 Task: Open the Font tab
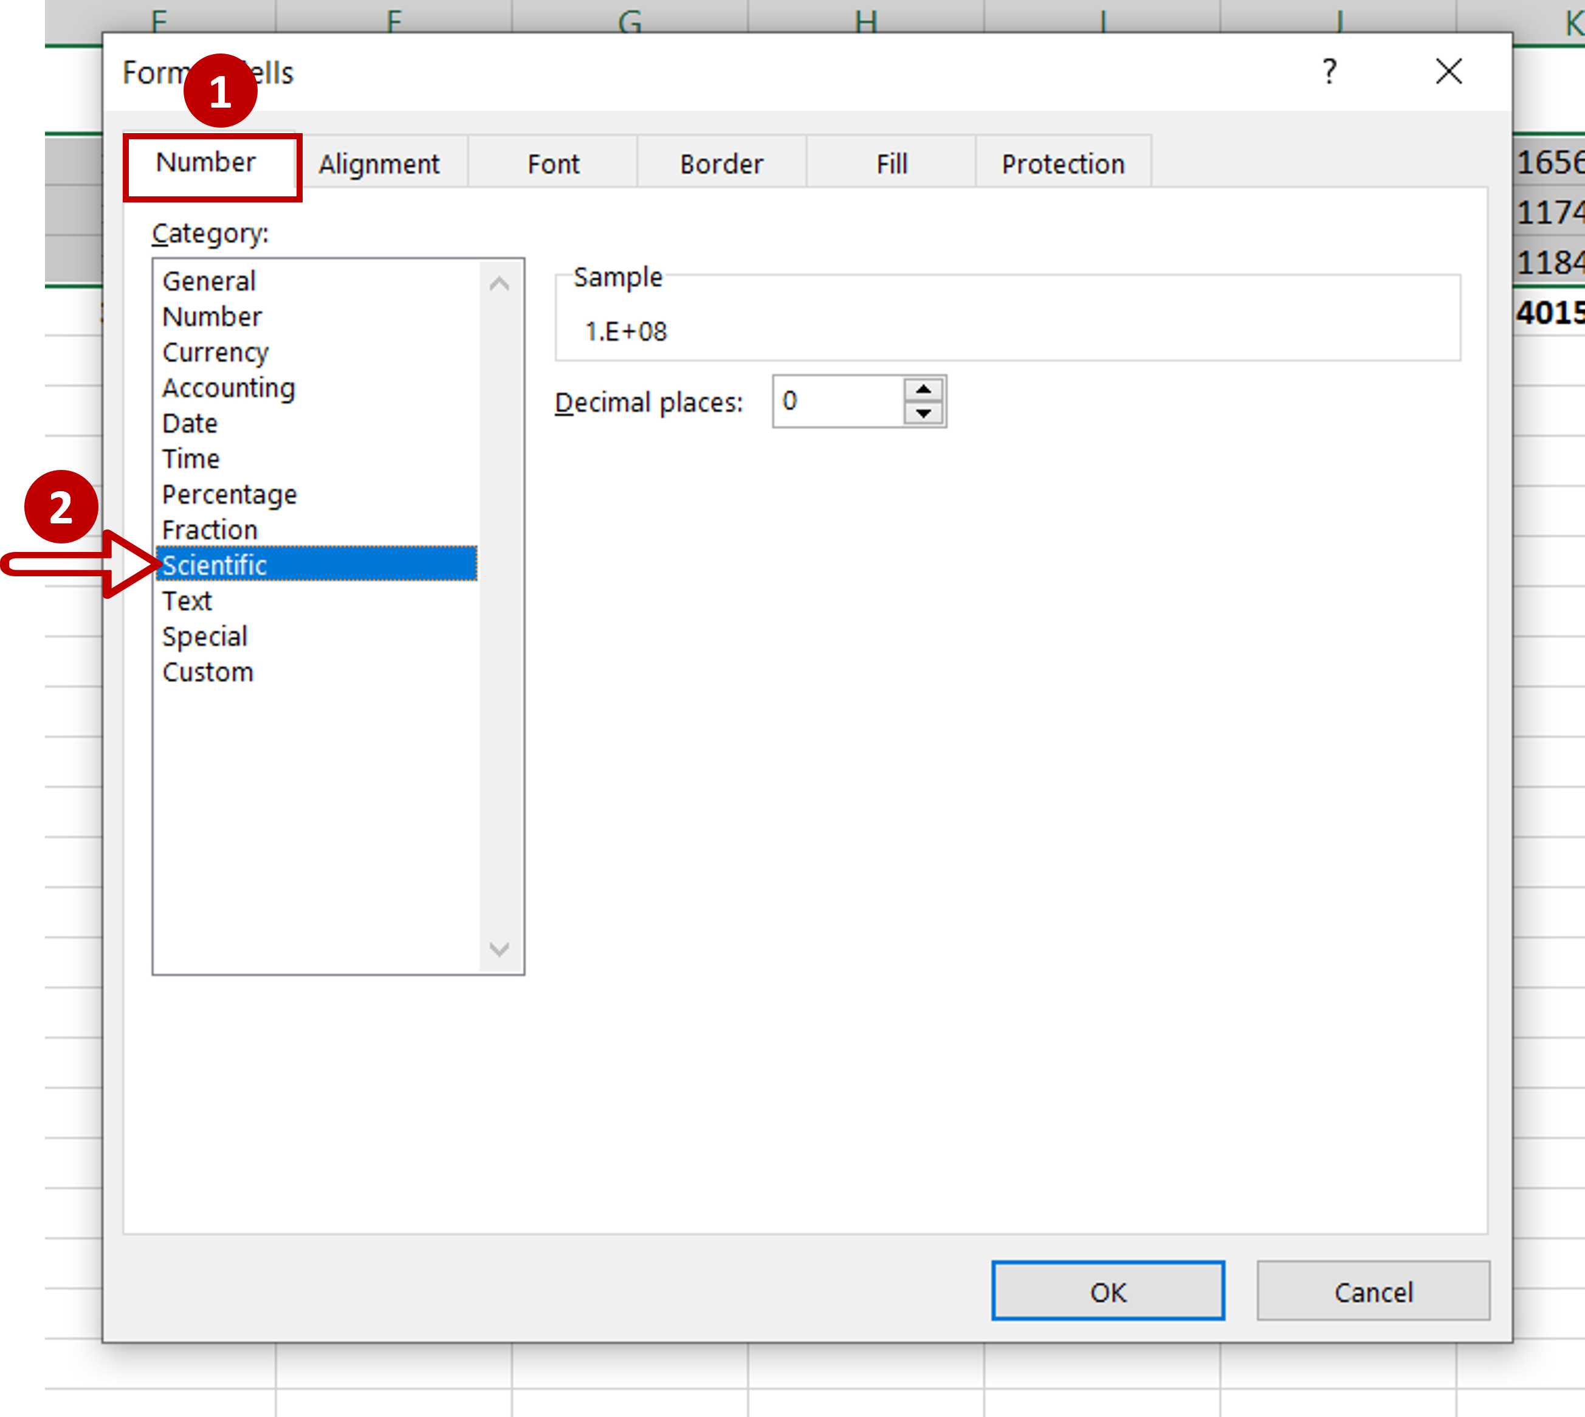[x=552, y=164]
